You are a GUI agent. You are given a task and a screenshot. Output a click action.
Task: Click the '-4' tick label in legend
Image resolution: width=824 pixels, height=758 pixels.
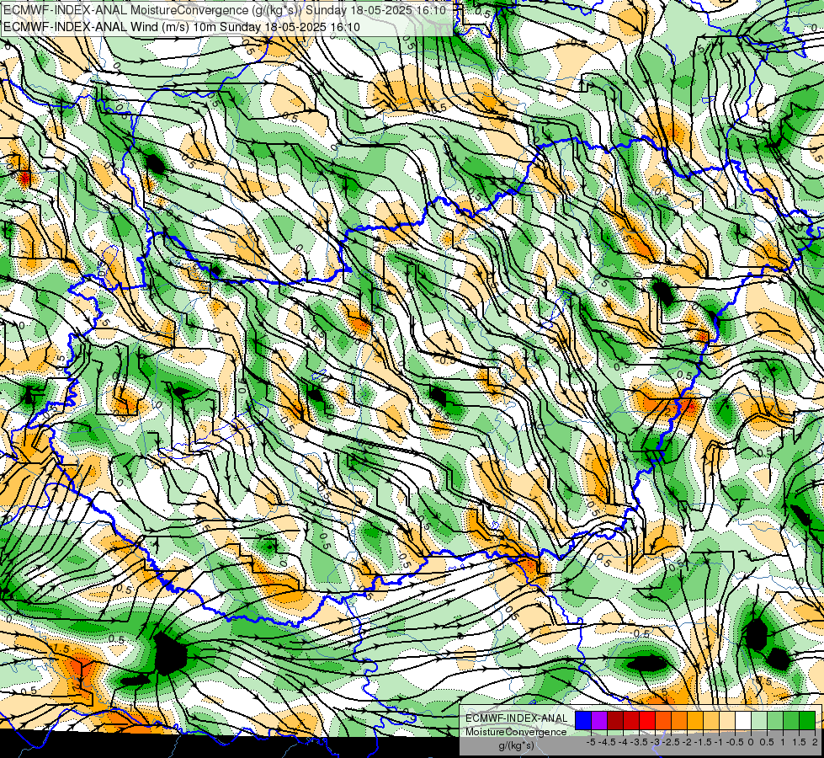(623, 742)
